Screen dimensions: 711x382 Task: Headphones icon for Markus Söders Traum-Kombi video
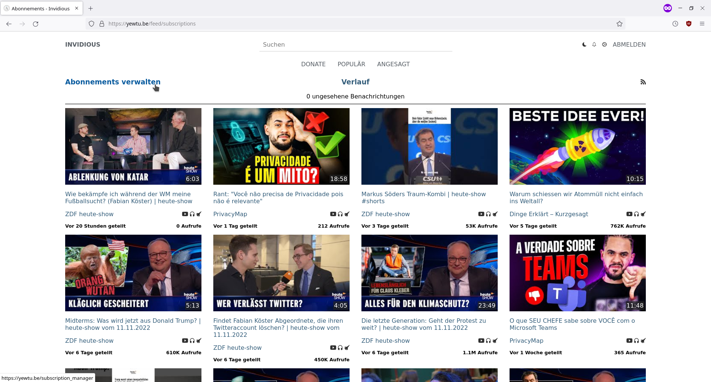(x=488, y=214)
